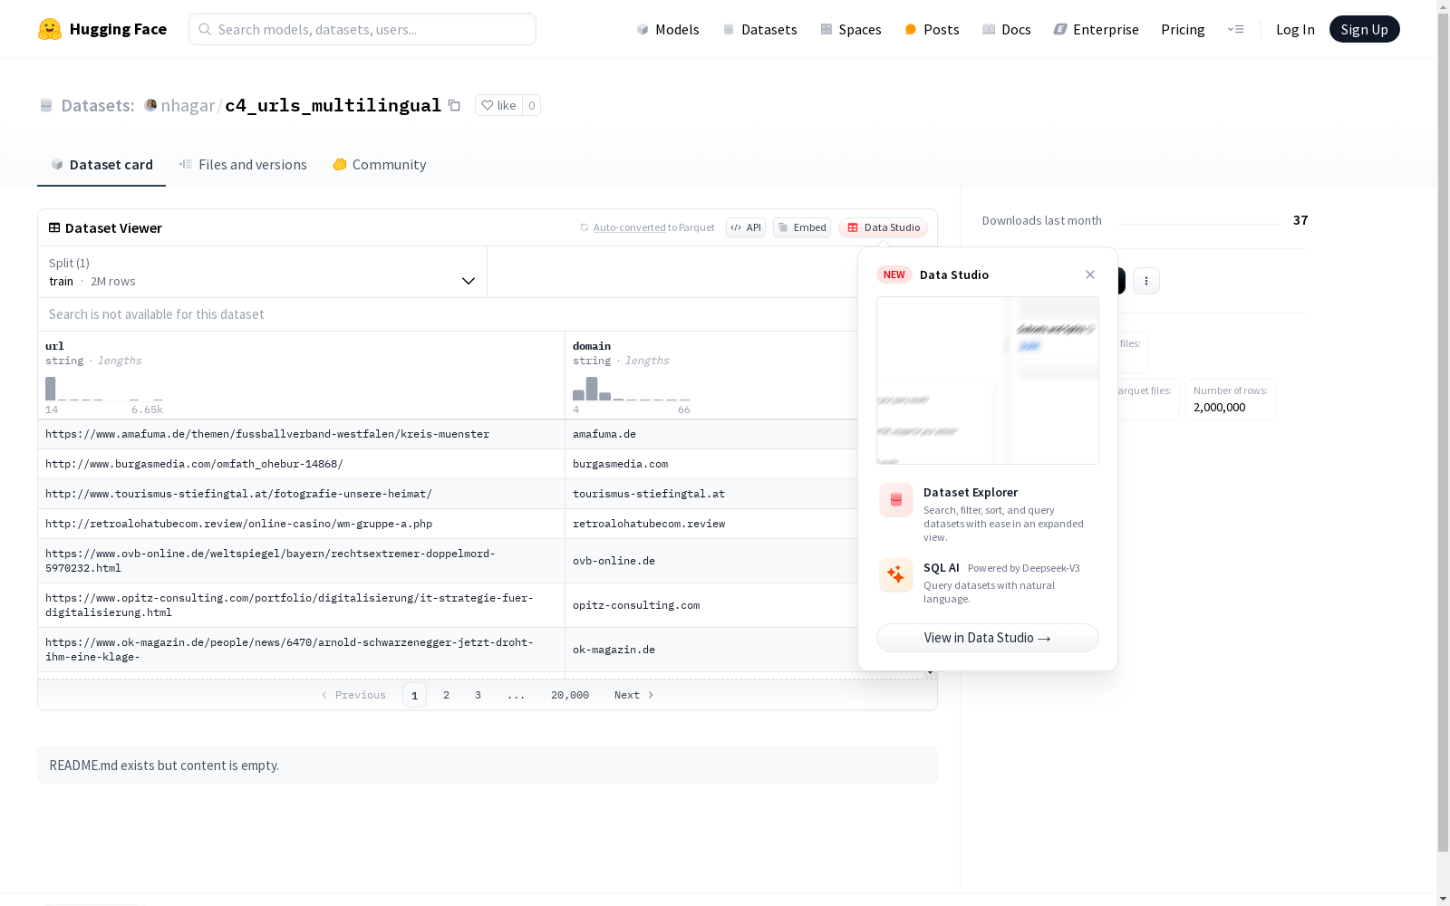The height and width of the screenshot is (906, 1450).
Task: Like the c4_urls_multilingual dataset
Action: [x=498, y=105]
